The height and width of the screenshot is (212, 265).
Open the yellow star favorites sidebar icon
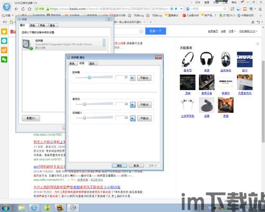click(x=4, y=31)
